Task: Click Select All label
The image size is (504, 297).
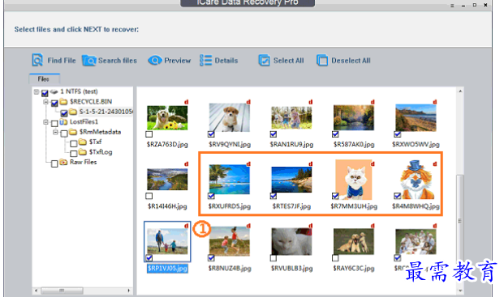Action: point(289,61)
